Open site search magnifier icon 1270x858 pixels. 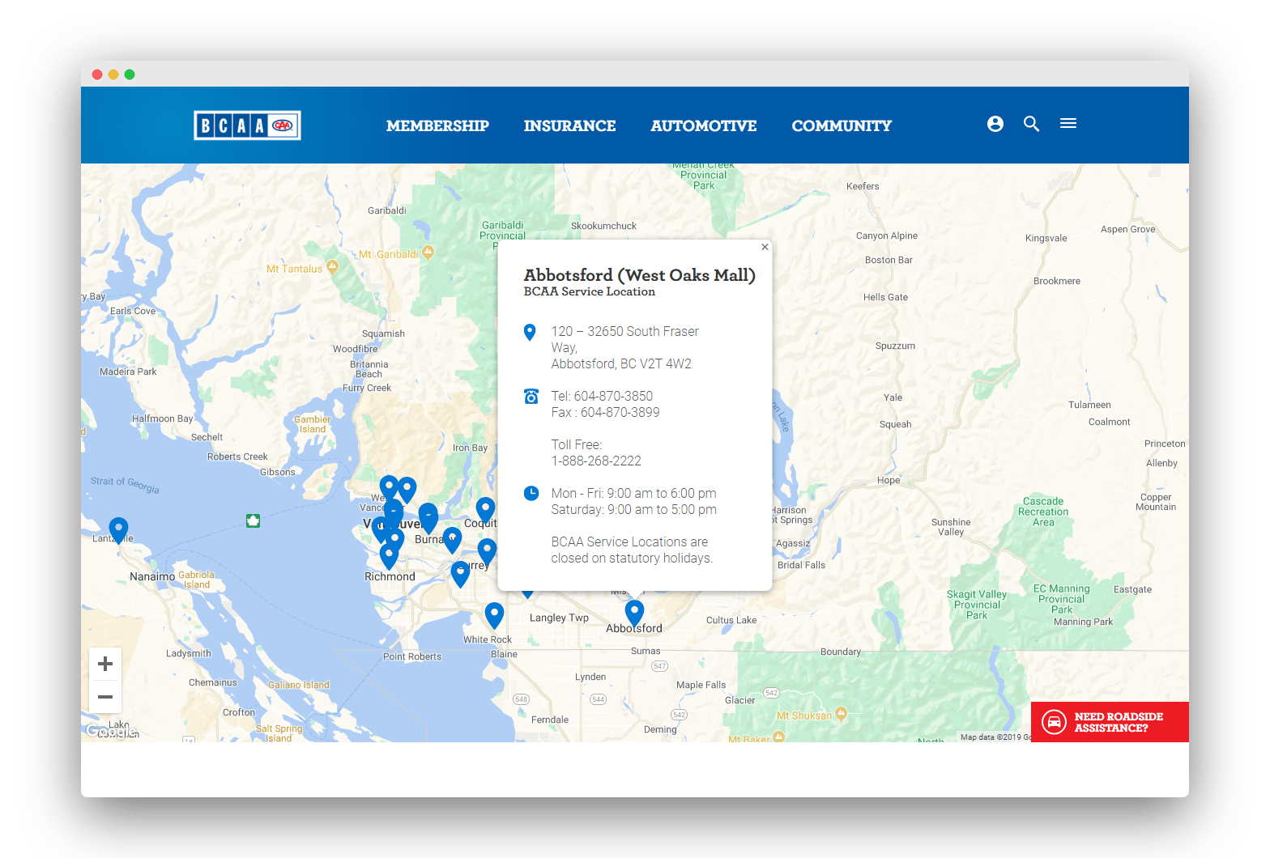1031,124
